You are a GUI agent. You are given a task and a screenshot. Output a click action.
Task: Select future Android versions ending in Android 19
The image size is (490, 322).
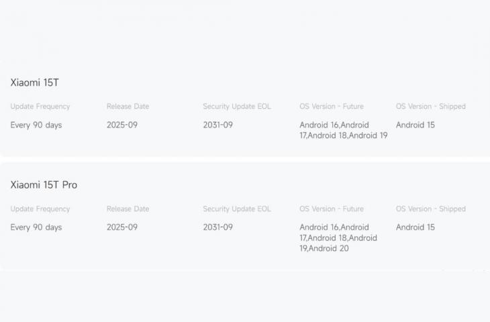343,130
